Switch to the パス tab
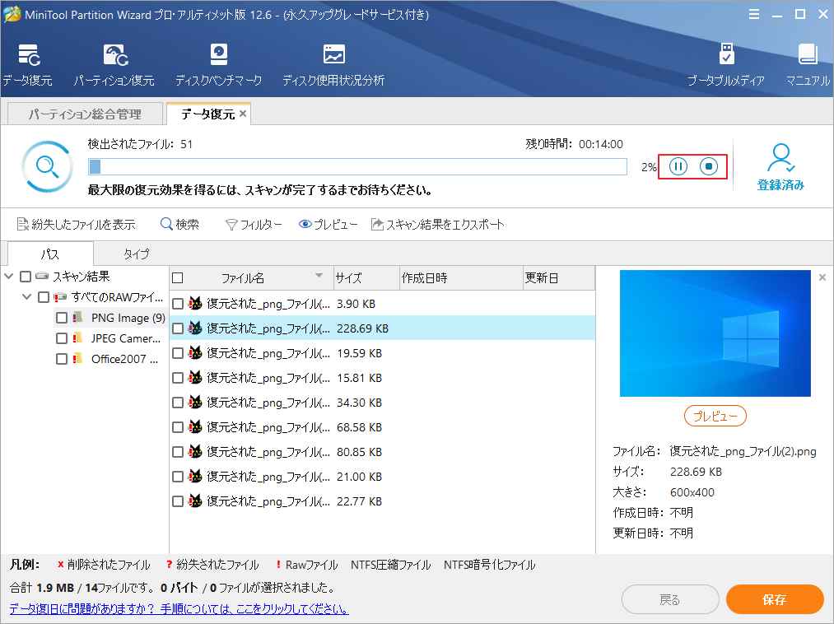 pos(50,254)
